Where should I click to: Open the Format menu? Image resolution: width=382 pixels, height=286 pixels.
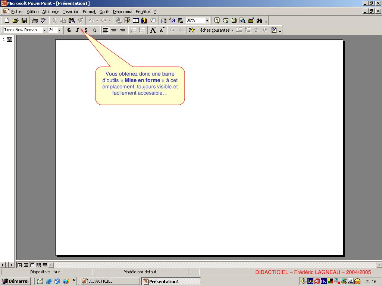point(89,12)
